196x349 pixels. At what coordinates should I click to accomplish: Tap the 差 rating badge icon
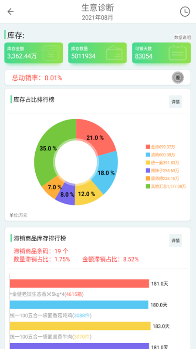coord(178,78)
